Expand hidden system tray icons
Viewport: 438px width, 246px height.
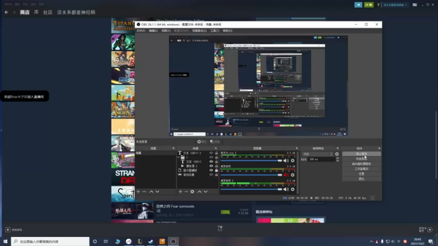pyautogui.click(x=371, y=242)
